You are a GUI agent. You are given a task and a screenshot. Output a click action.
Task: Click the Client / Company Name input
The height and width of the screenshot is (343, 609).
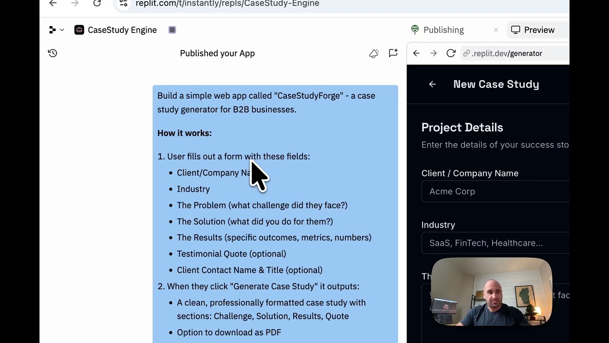(495, 192)
